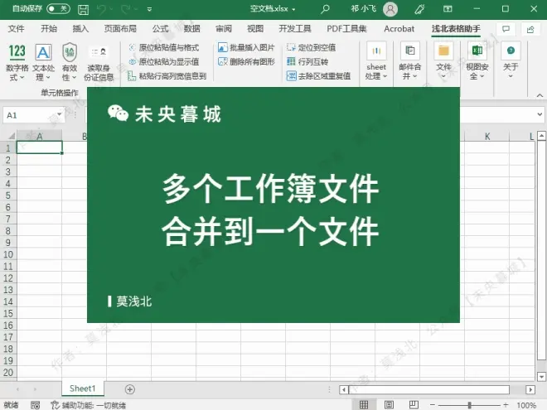Collapse the ribbon with the chevron
Viewport: 547px width, 410px height.
(x=540, y=95)
